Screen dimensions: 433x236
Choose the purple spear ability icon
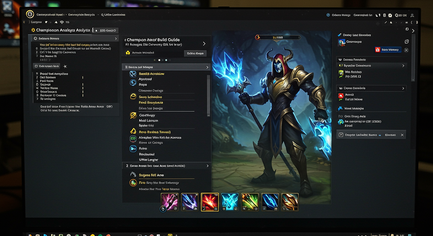point(189,202)
